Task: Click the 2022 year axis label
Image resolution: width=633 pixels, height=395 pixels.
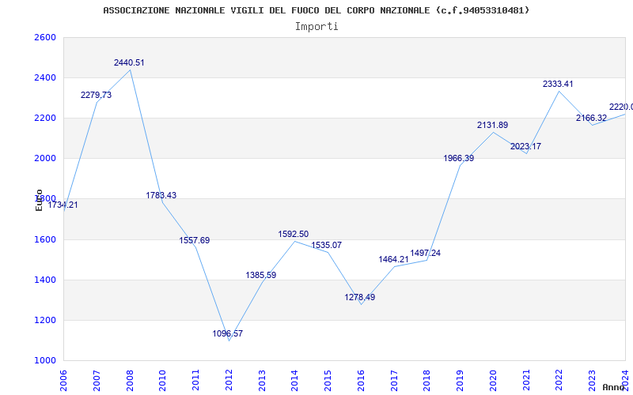Action: tap(559, 380)
